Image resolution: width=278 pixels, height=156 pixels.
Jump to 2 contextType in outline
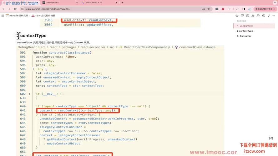click(245, 31)
